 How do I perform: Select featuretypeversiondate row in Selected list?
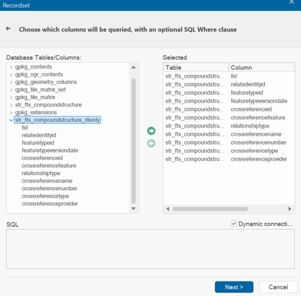click(229, 101)
